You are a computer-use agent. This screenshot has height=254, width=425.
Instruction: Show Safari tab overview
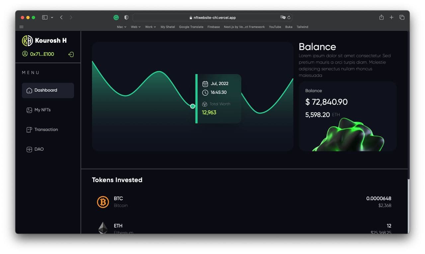[402, 18]
